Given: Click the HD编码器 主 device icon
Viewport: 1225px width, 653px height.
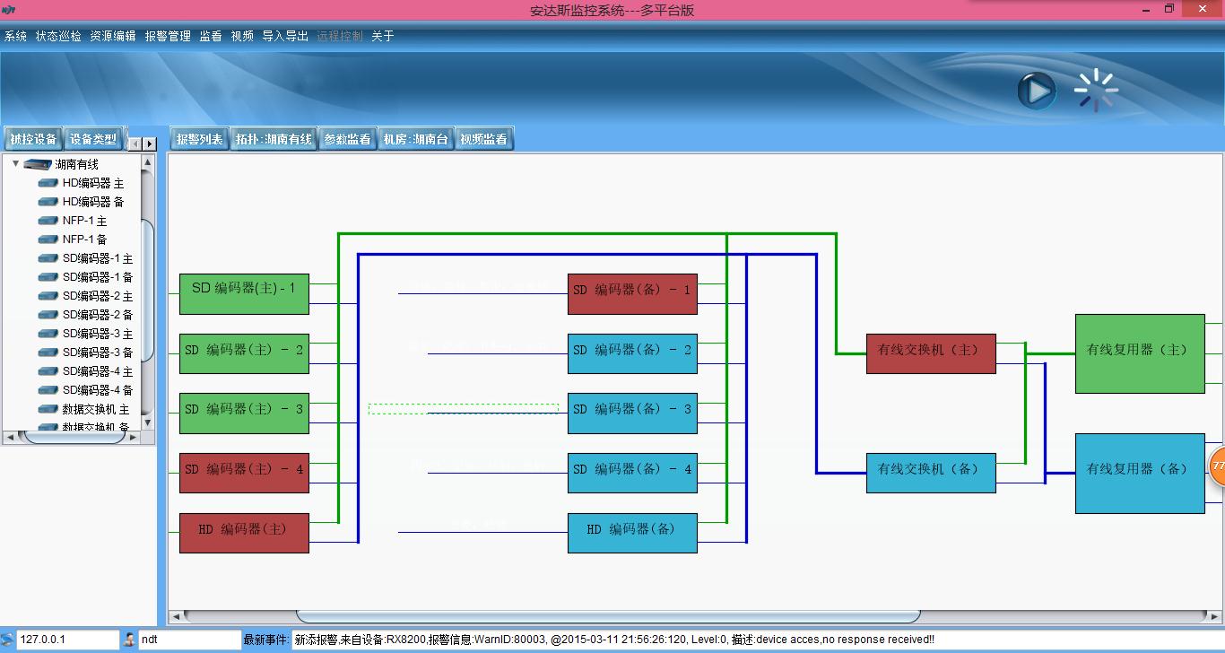Looking at the screenshot, I should [48, 183].
